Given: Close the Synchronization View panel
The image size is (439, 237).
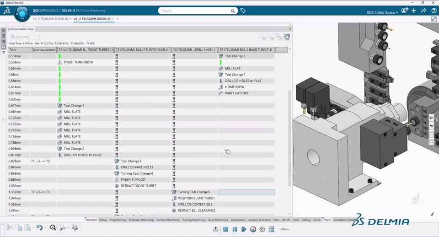Looking at the screenshot, I should [x=290, y=29].
